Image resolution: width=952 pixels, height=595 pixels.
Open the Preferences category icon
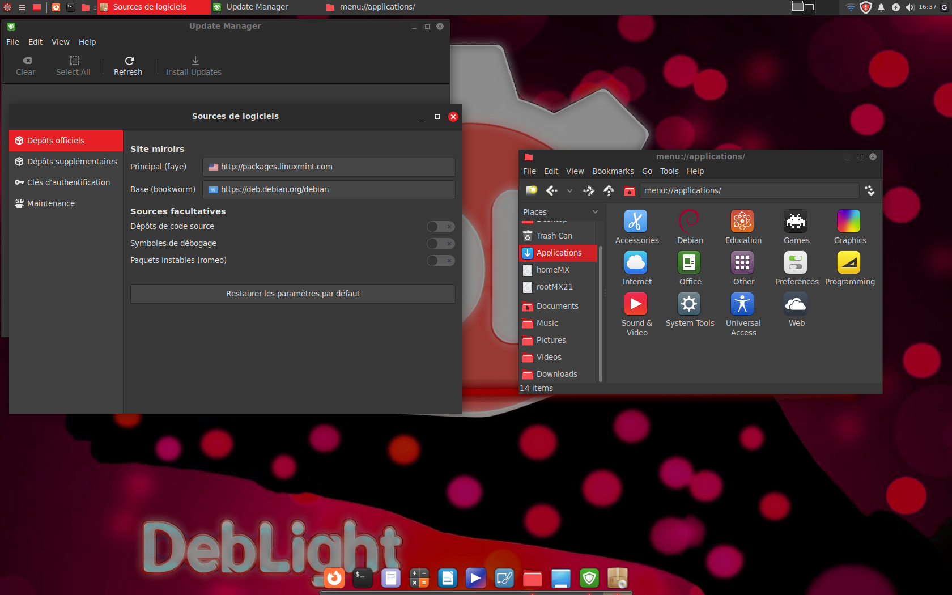(796, 262)
